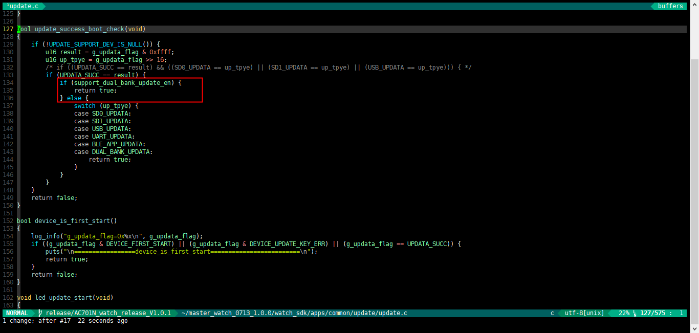Click the file path ending update.c in statusline
Screen dimensions: 699x333
point(294,313)
